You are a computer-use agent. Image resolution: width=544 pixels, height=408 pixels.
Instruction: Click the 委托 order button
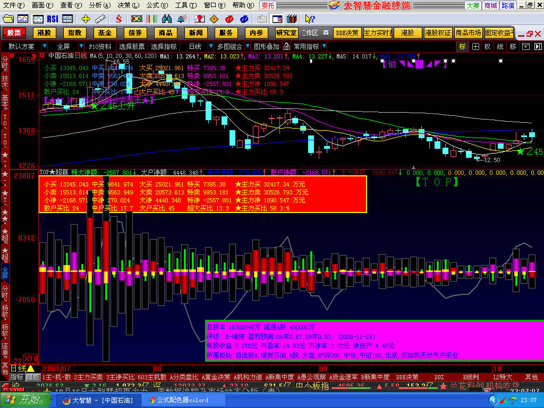point(268,5)
